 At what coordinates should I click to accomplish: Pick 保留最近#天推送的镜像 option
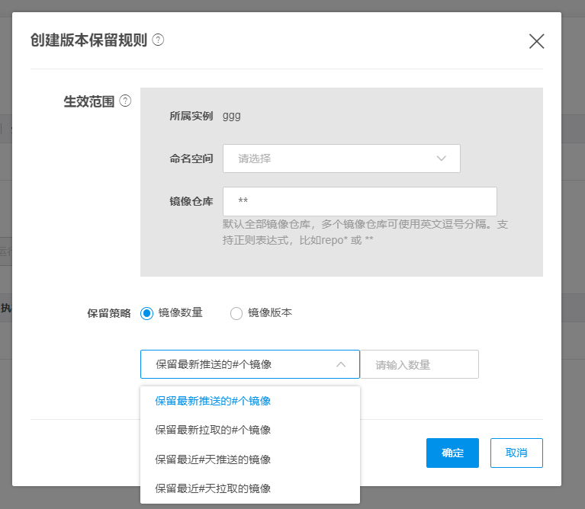(x=213, y=459)
